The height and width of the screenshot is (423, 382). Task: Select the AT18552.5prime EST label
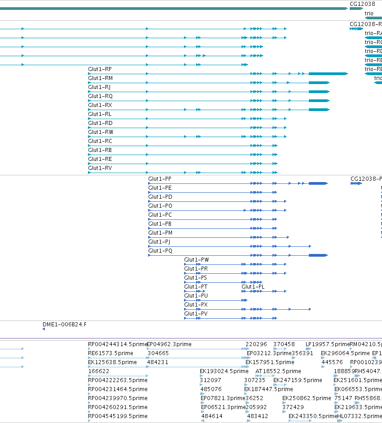pos(278,371)
